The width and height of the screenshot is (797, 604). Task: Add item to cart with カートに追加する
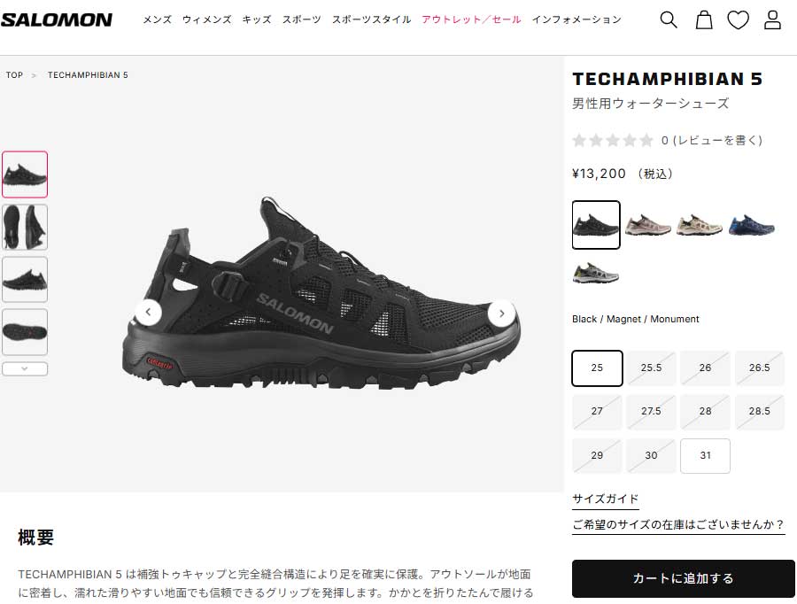pos(683,578)
